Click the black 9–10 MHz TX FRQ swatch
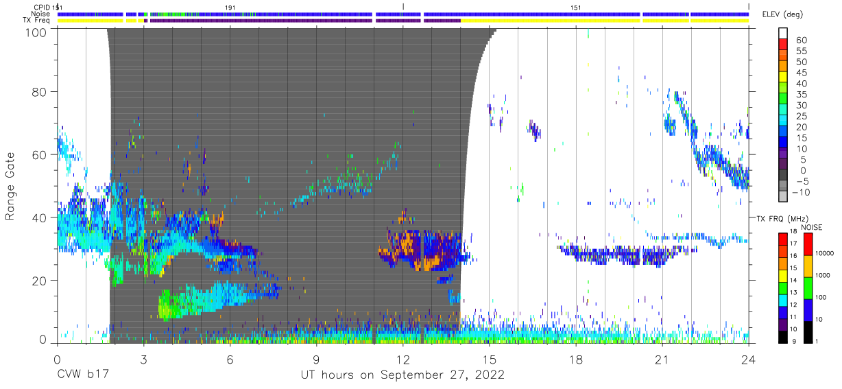Screen dimensions: 842x389 pyautogui.click(x=783, y=338)
